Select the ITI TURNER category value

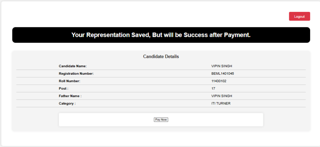[x=221, y=104]
